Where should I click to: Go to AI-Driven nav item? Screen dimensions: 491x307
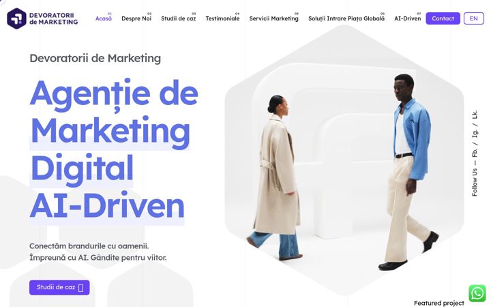pos(407,18)
